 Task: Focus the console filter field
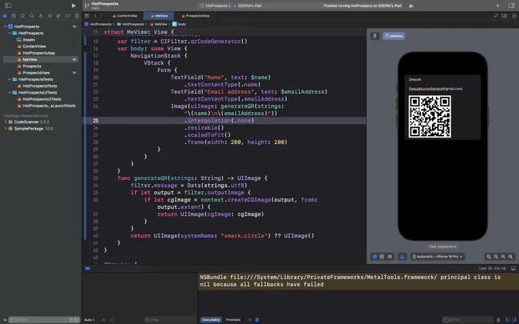[469, 319]
